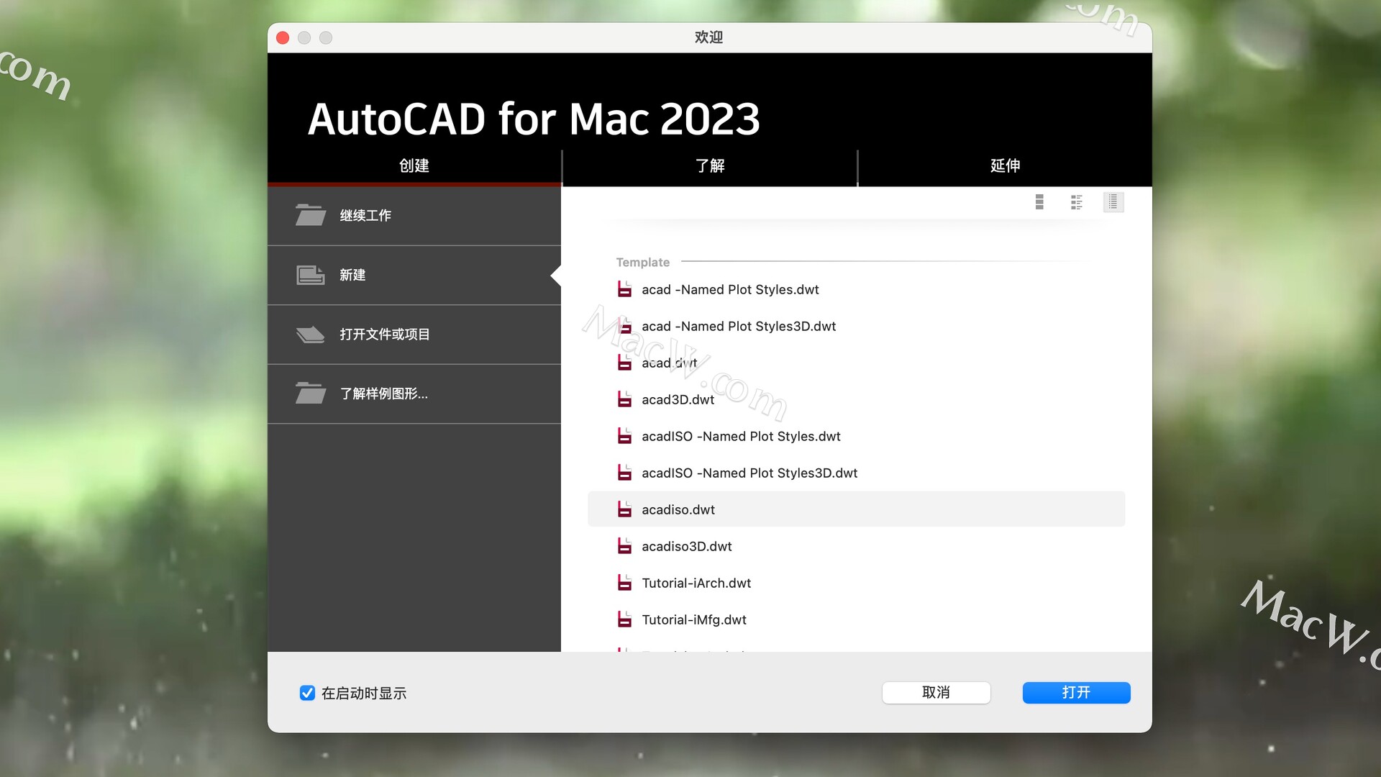Select template acad3D.dwt by name

tap(678, 399)
